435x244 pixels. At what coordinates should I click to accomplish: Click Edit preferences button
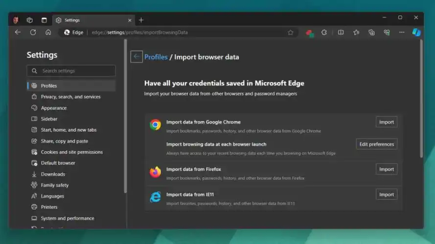tap(376, 144)
